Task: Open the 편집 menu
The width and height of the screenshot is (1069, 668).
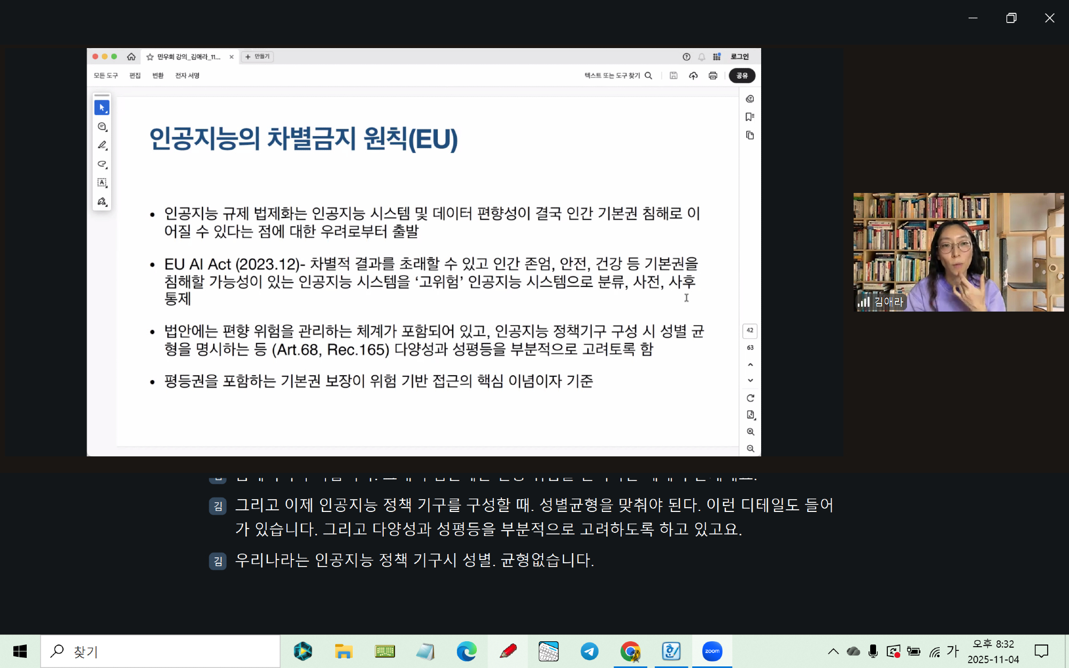Action: click(x=135, y=76)
